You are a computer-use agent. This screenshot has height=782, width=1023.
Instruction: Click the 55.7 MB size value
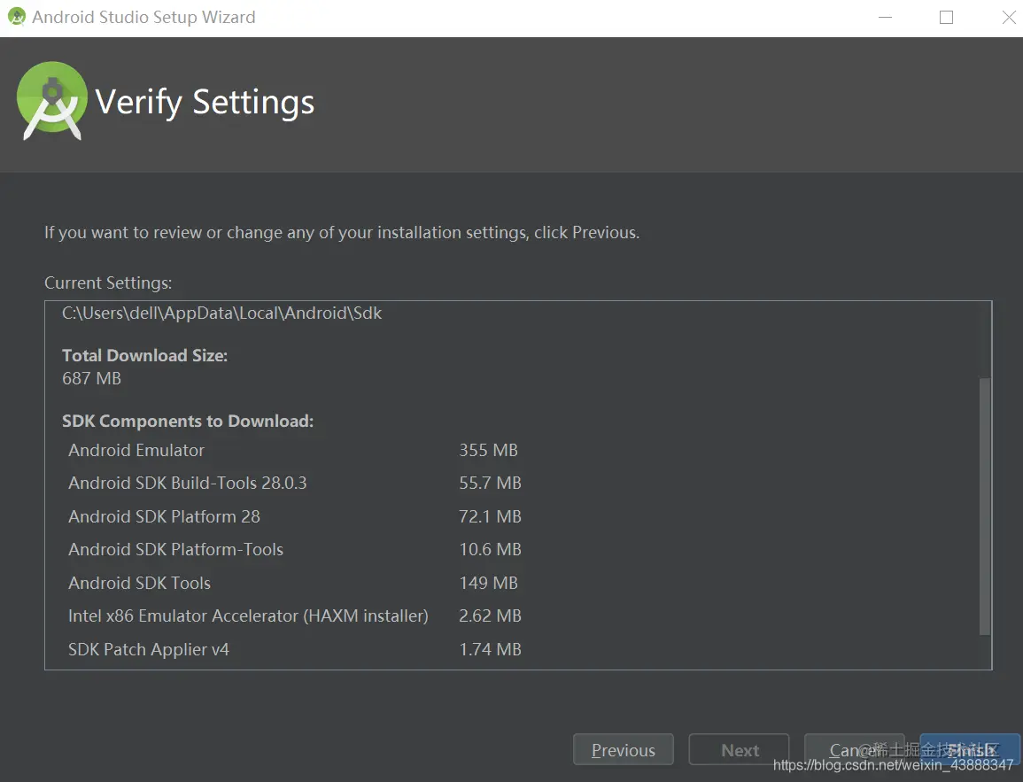click(490, 483)
